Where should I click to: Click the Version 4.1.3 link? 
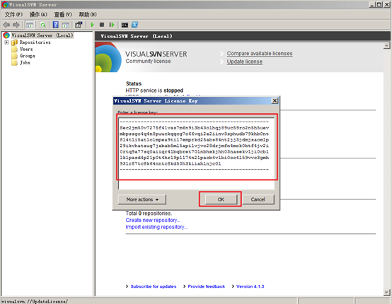[250, 286]
